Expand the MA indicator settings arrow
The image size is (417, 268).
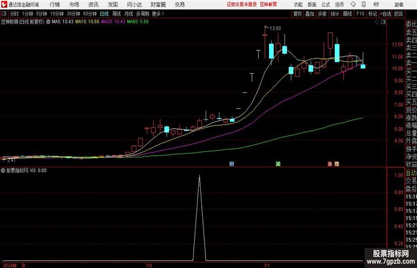point(48,22)
